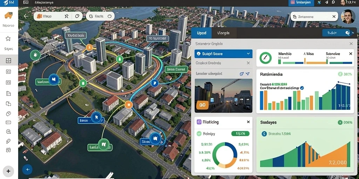Click the star icon in Mapo search pill
The image size is (359, 179).
(x=66, y=16)
